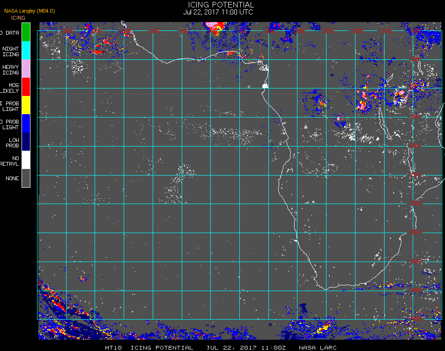Click the footer 'JUL 22, 2017 11:00Z' text

click(246, 348)
